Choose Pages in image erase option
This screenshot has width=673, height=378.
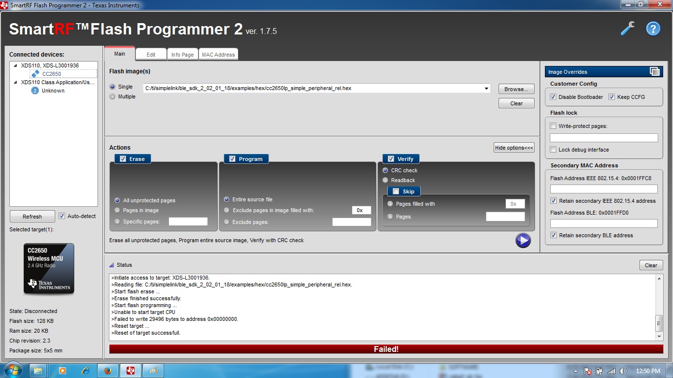point(117,210)
